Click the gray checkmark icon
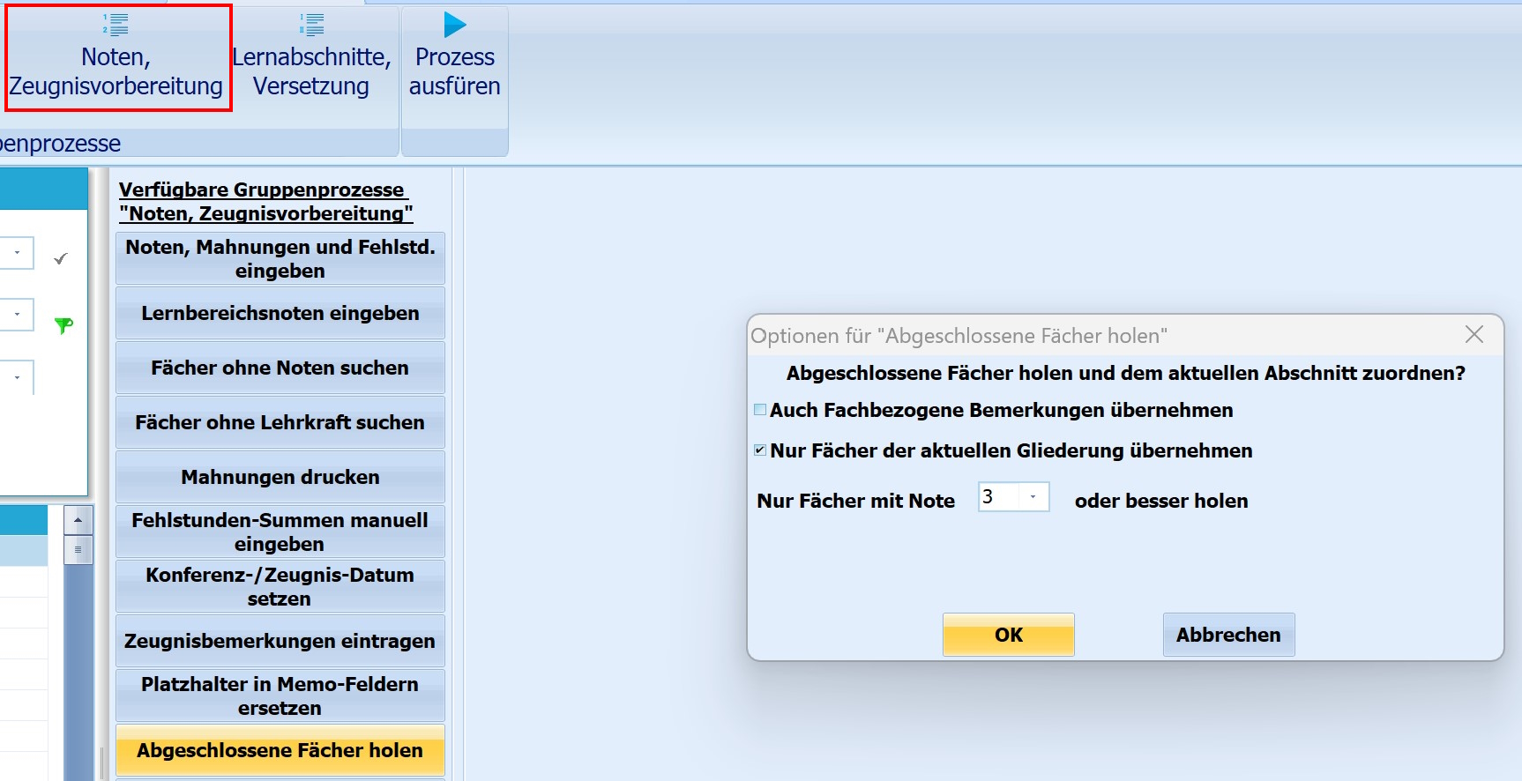This screenshot has width=1522, height=781. (61, 258)
